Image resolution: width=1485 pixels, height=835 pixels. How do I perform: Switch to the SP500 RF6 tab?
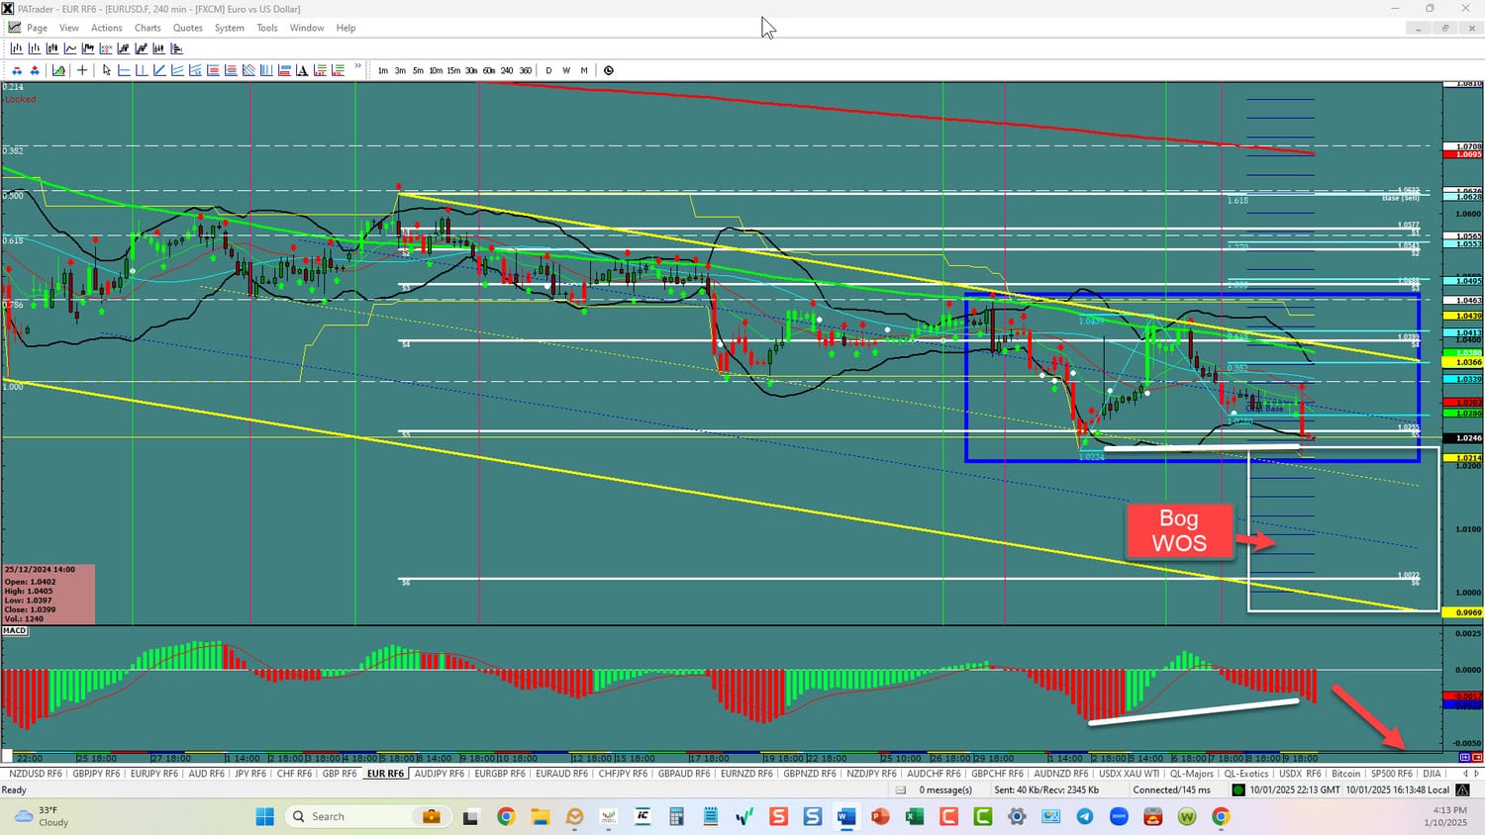tap(1391, 774)
